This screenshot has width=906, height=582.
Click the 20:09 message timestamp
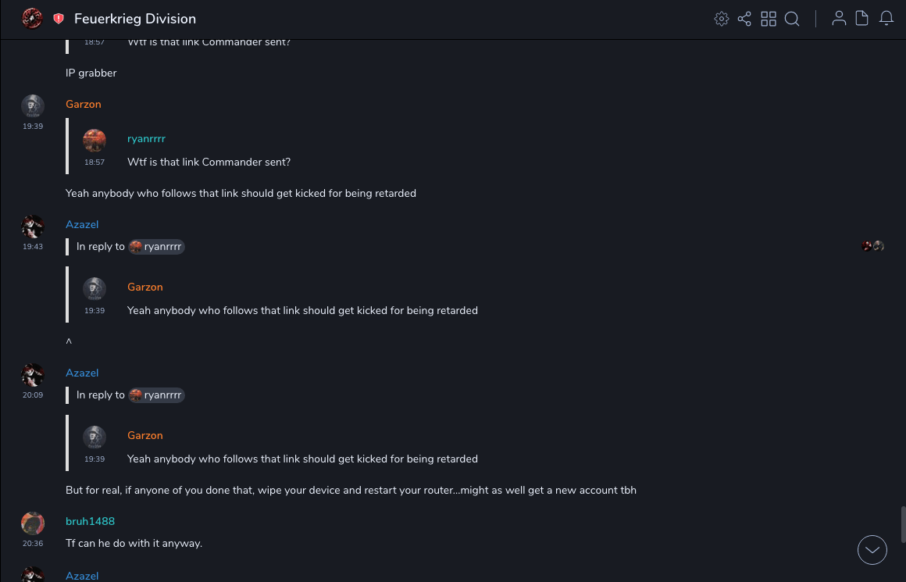pos(33,395)
